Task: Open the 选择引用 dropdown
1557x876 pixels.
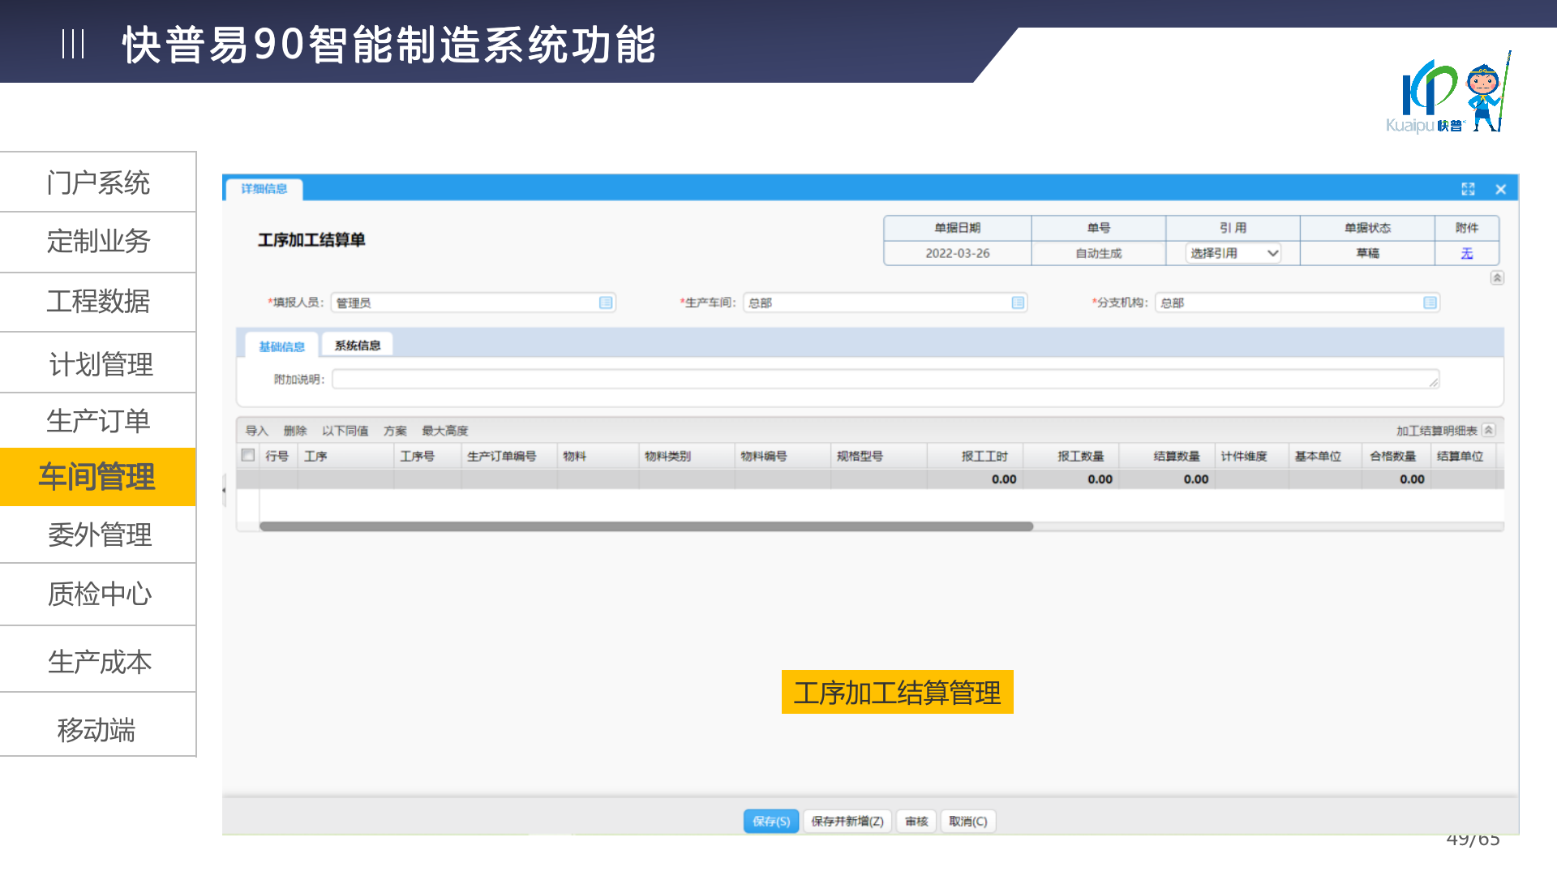Action: click(1233, 253)
